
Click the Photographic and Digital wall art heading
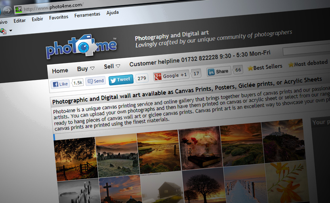click(187, 90)
